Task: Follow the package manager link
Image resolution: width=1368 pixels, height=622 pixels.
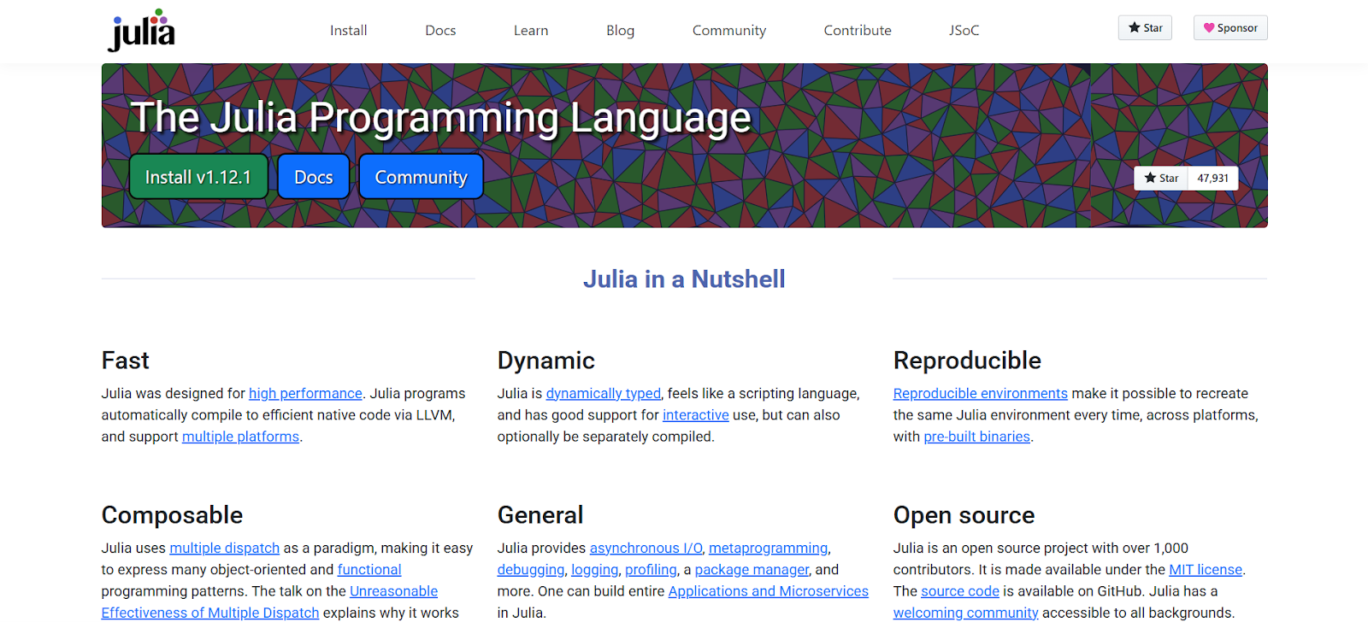Action: coord(752,569)
